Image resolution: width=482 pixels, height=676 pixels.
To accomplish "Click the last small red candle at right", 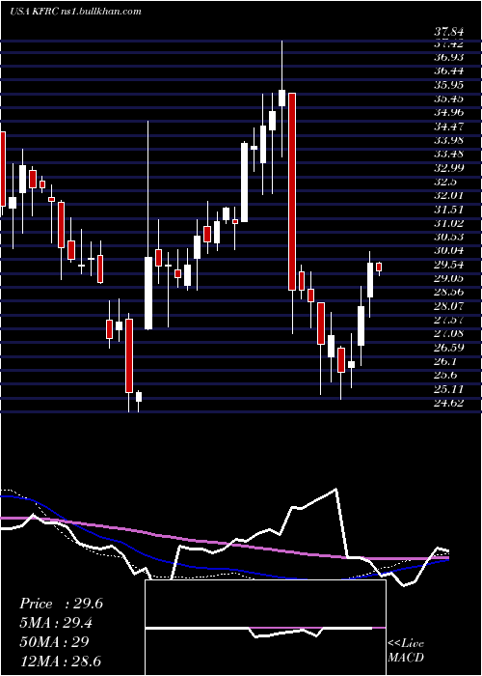I will 379,267.
